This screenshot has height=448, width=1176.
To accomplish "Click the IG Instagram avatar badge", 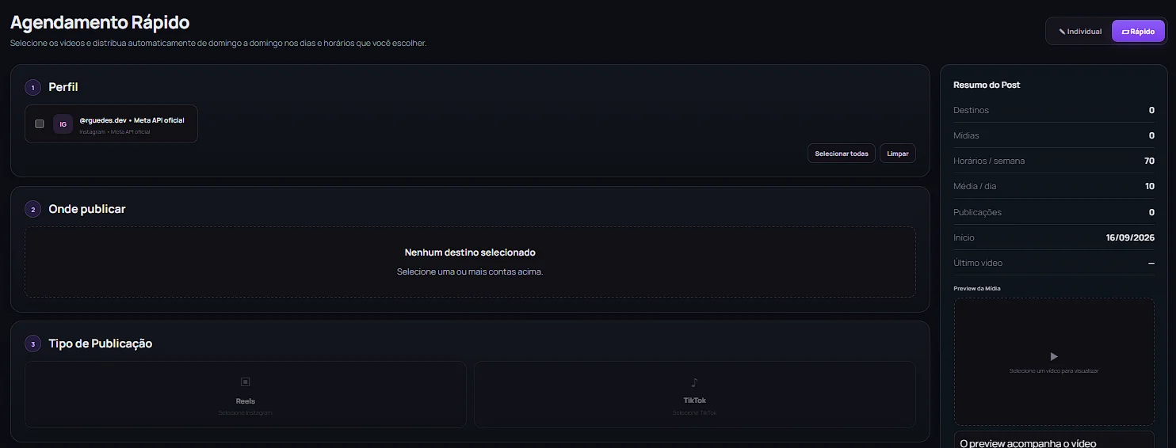I will pos(63,124).
